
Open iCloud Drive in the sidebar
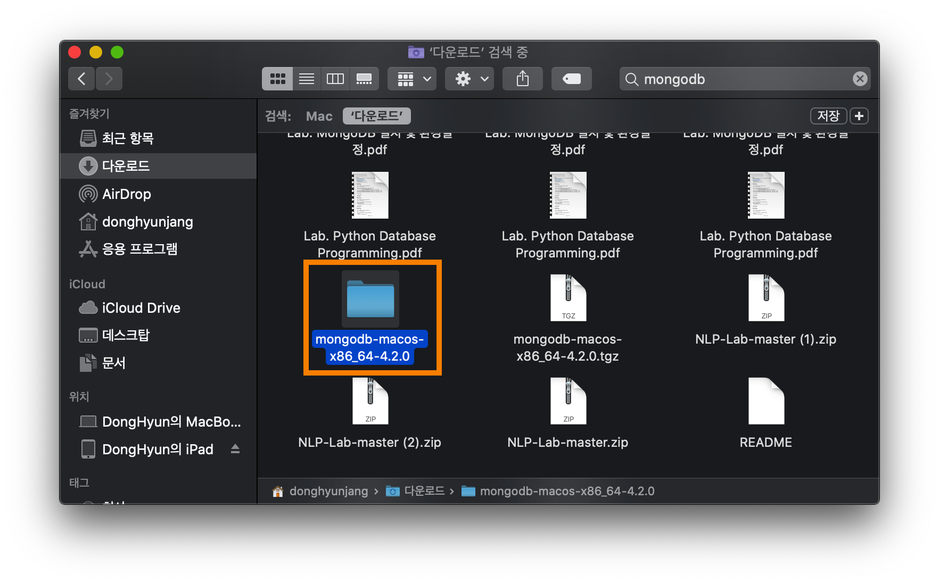point(158,308)
